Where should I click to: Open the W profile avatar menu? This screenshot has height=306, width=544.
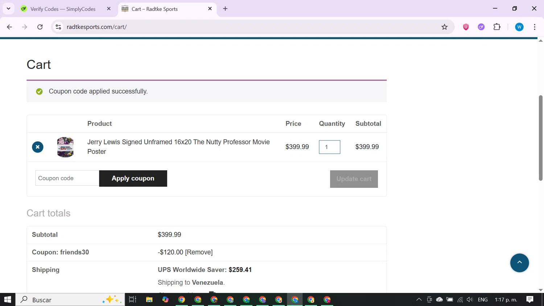(x=519, y=27)
